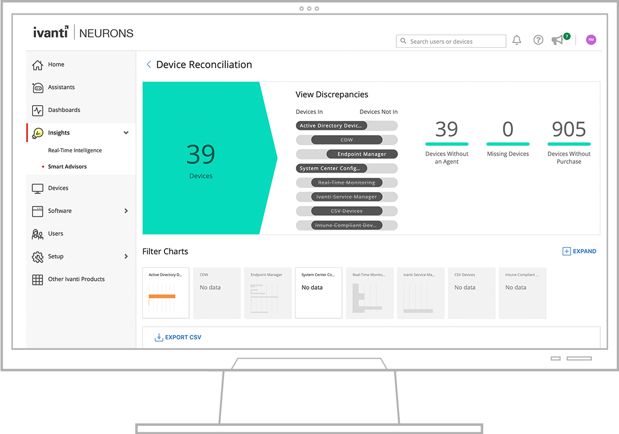Click the Devices In column label
619x434 pixels.
point(309,112)
